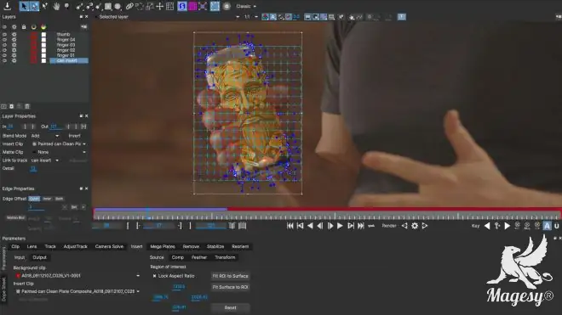Open the Background clip dropdown
562x315 pixels.
click(x=77, y=276)
